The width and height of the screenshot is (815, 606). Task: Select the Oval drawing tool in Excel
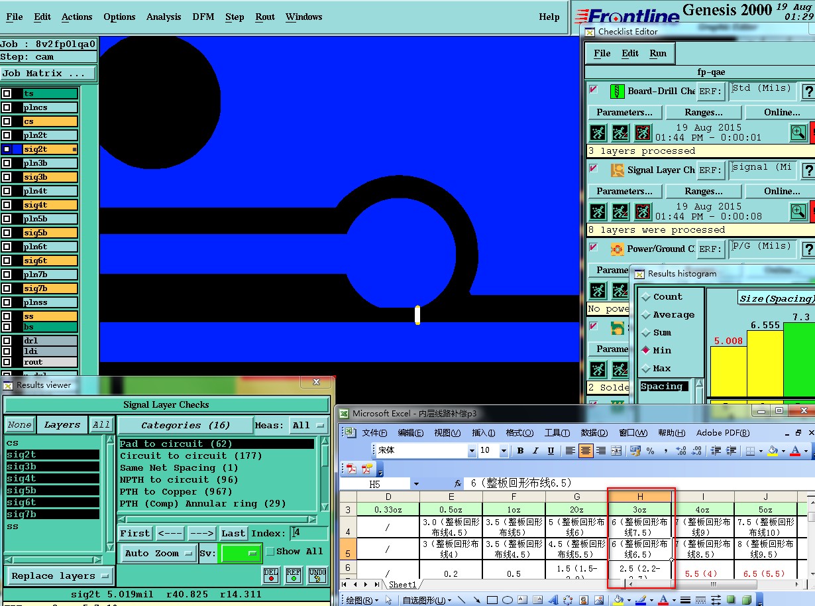point(508,600)
